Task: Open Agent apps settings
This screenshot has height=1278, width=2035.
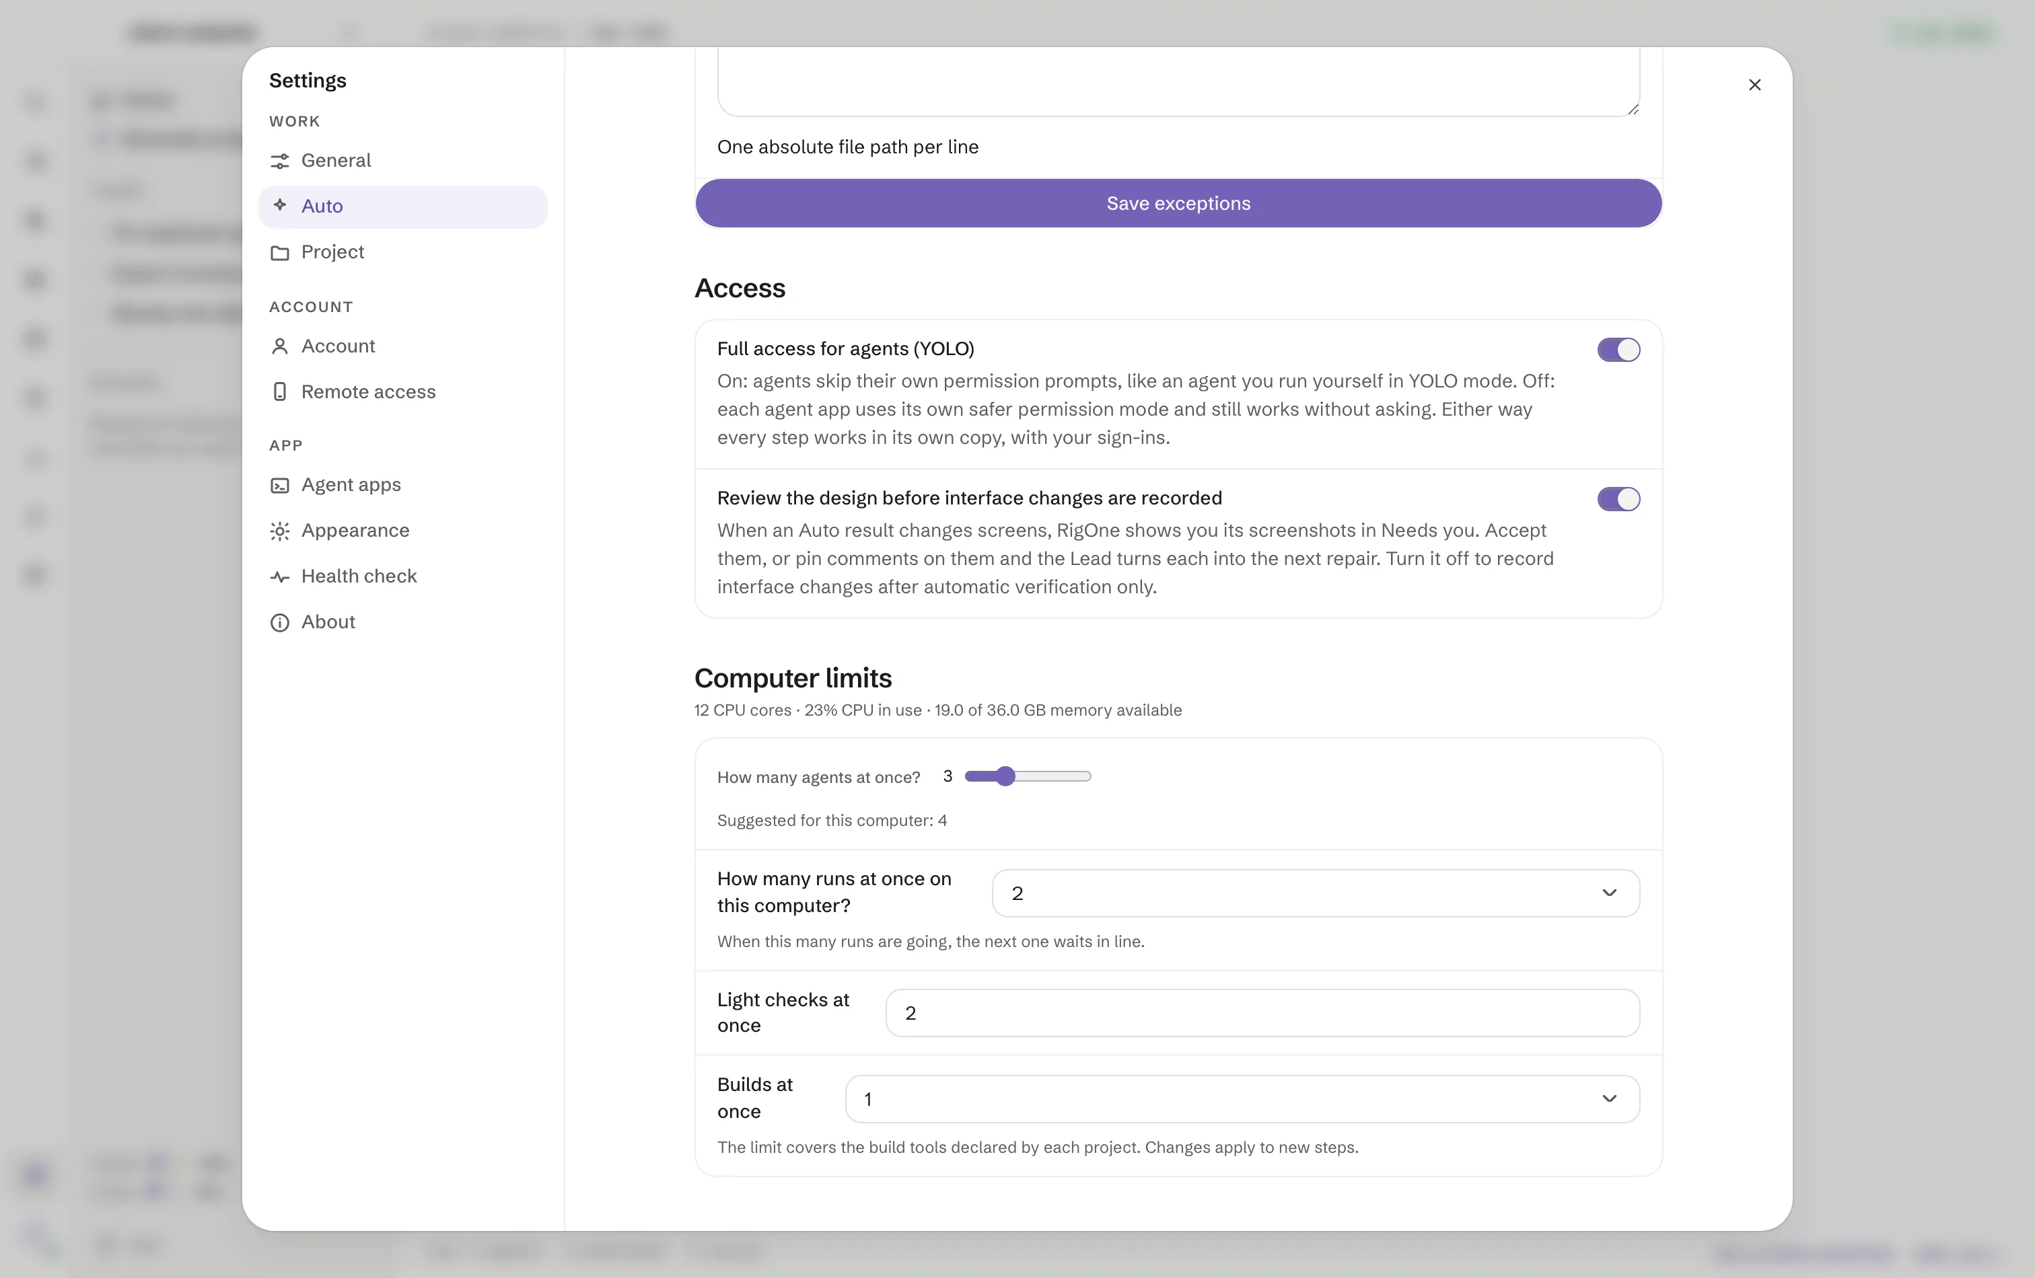Action: click(x=403, y=485)
